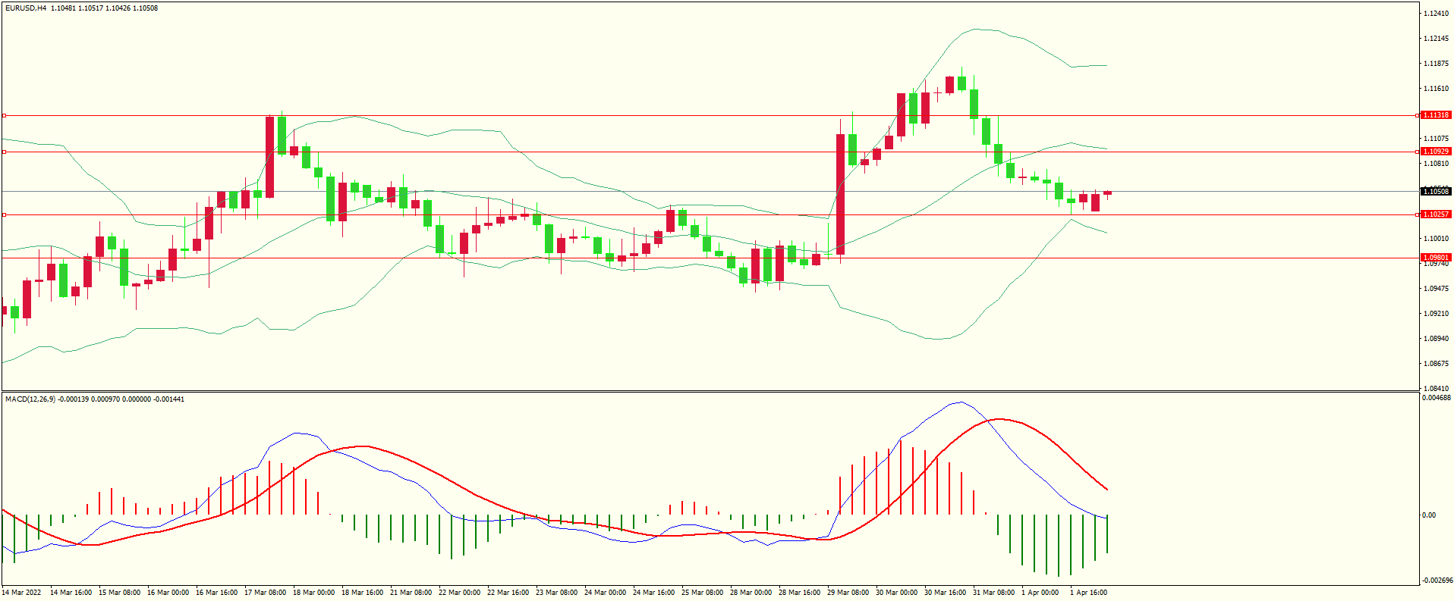Screen dimensions: 1454x601
Task: Select the 1.10257 price line label
Action: 1436,214
